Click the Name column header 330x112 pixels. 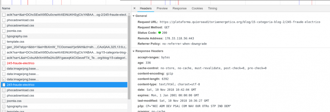66,8
